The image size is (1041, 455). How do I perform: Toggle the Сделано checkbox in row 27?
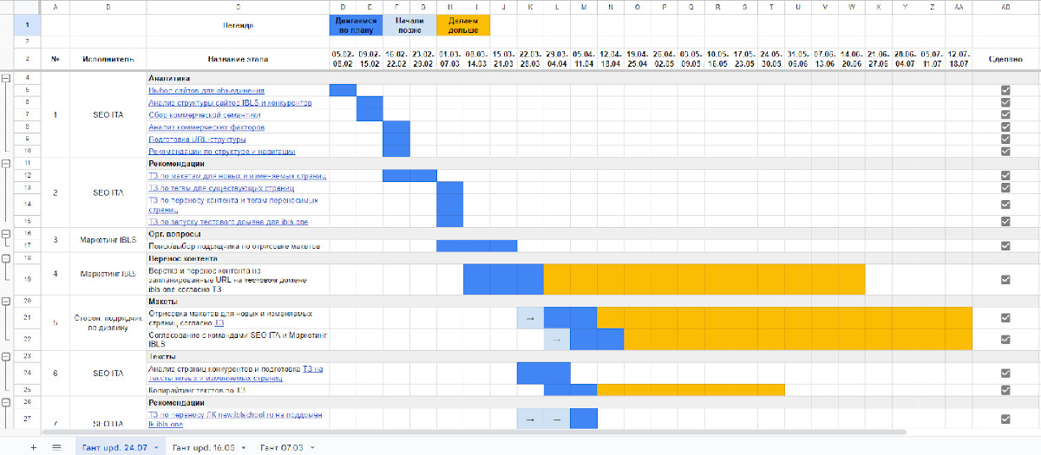coord(1005,419)
